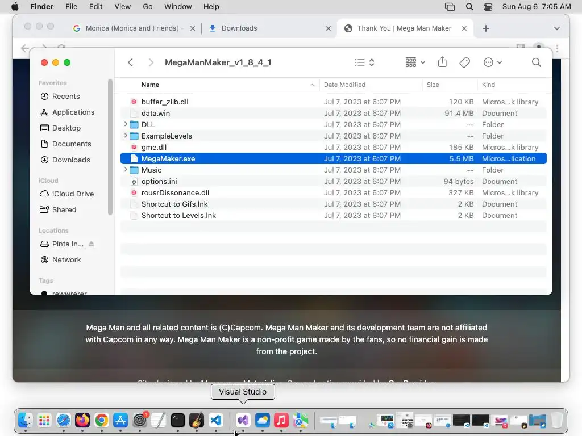Open Control Center in the menu bar
The height and width of the screenshot is (436, 582).
point(488,7)
